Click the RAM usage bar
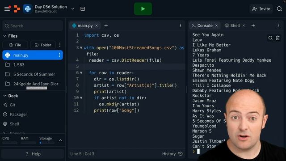This screenshot has width=286, height=161. pos(28,143)
